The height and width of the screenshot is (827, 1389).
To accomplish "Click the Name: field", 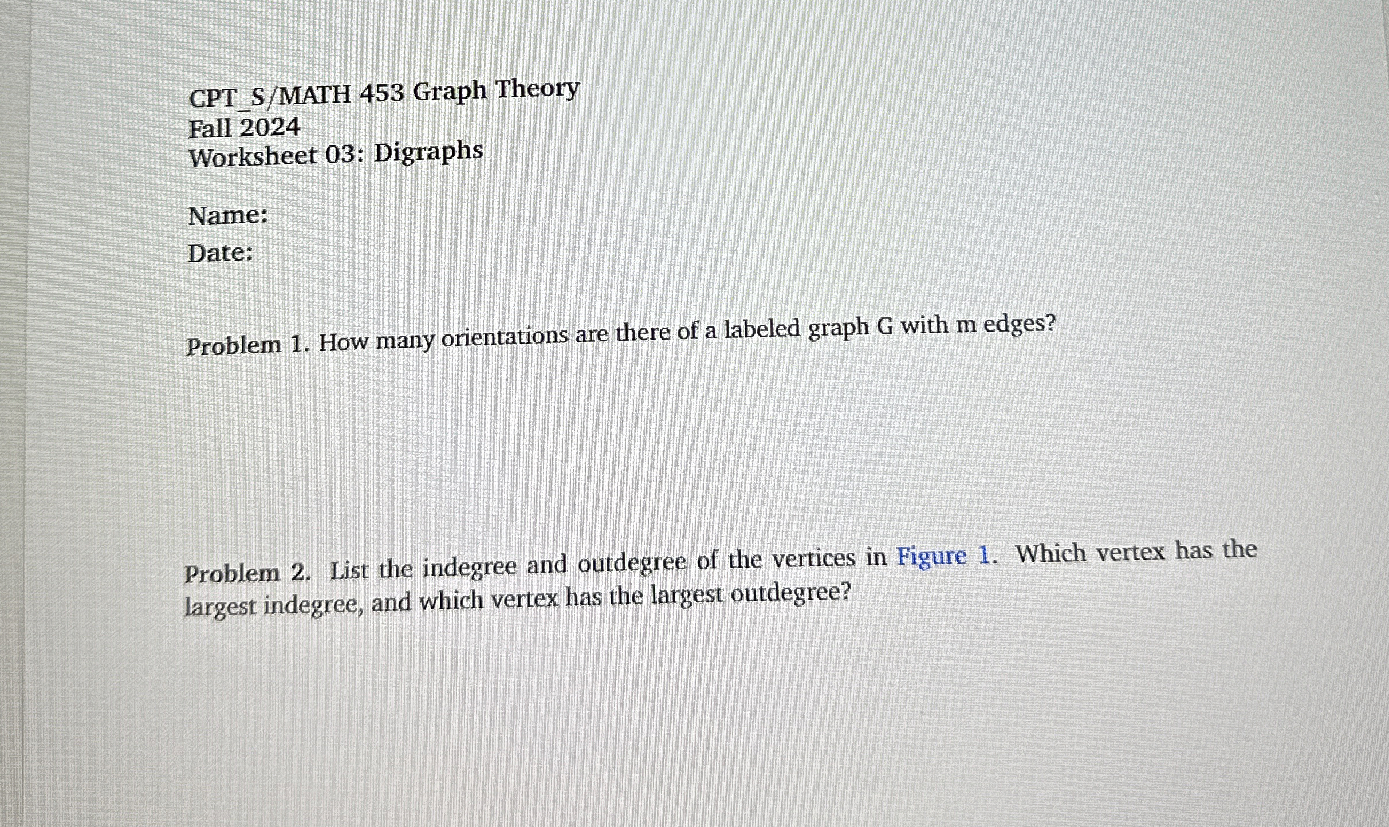I will coord(226,215).
